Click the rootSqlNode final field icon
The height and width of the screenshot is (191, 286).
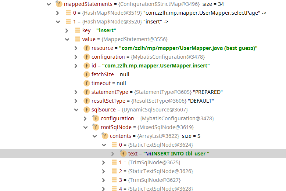[96, 127]
